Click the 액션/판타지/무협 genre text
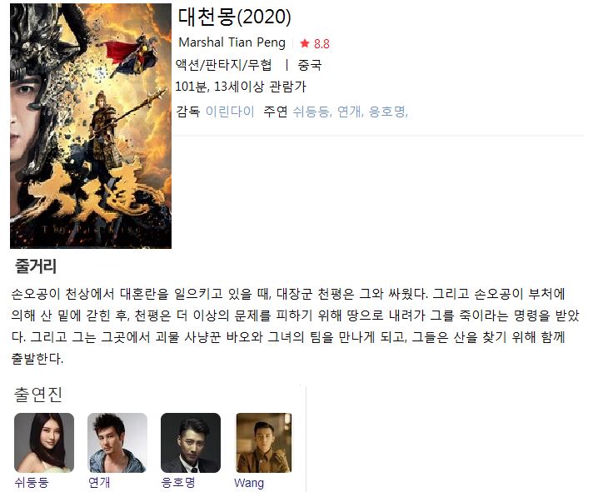603x492 pixels. point(224,65)
